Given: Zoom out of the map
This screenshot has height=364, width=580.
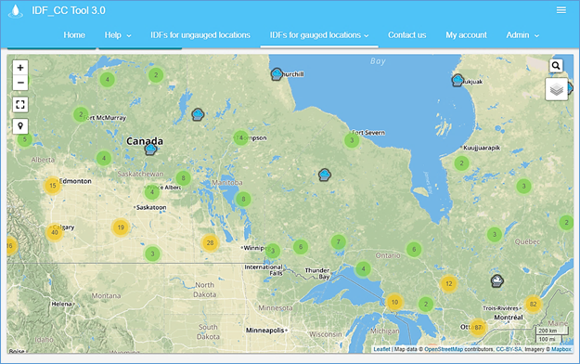Looking at the screenshot, I should point(20,83).
